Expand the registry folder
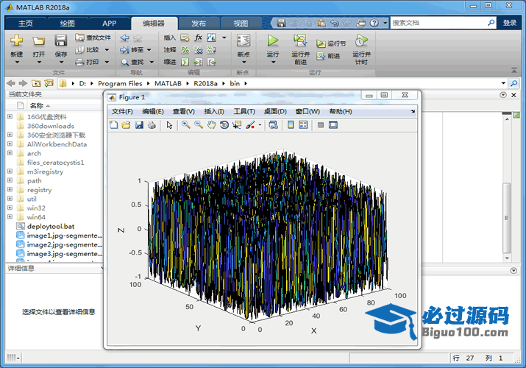Viewport: 526px width, 368px height. (x=10, y=190)
